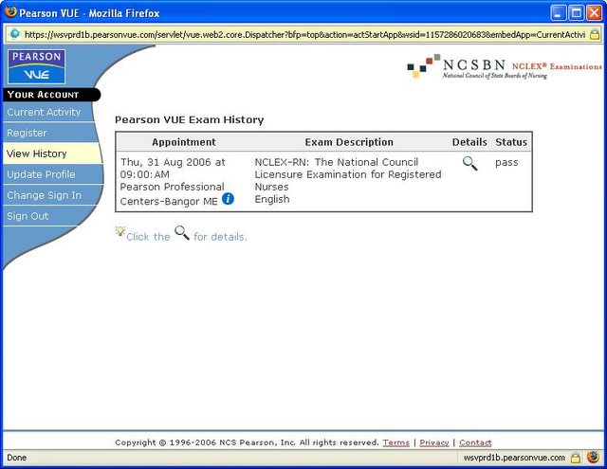Go to Change Sign In
The width and height of the screenshot is (607, 469).
pos(44,195)
